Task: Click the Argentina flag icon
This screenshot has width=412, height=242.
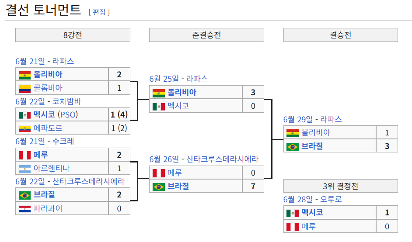Action: (24, 169)
